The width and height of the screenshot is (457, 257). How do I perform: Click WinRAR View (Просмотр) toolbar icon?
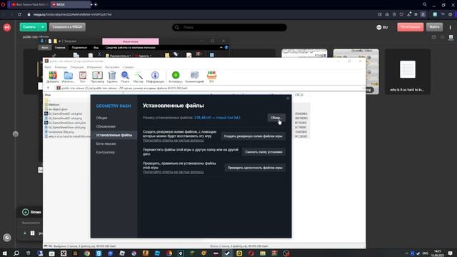click(97, 77)
